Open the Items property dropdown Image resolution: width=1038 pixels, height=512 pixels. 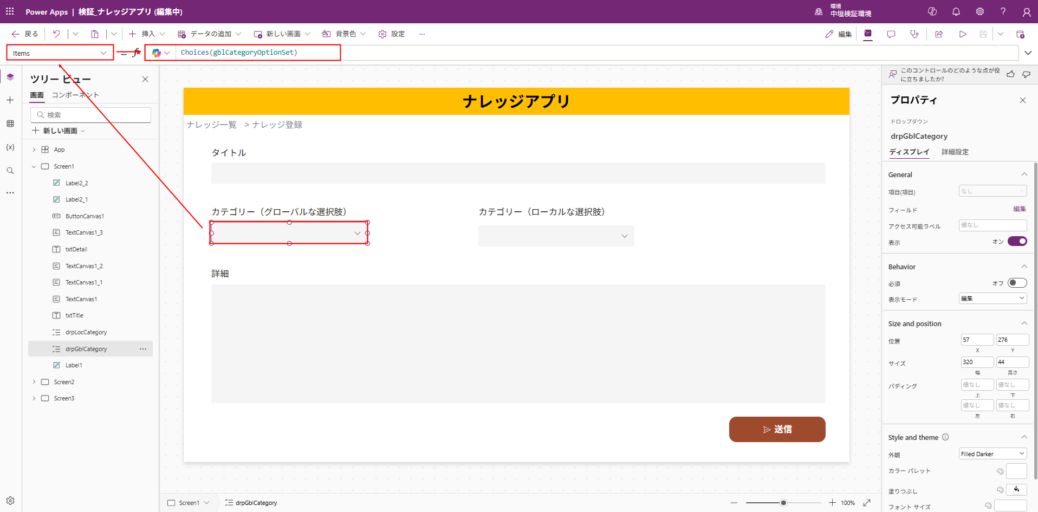(60, 53)
